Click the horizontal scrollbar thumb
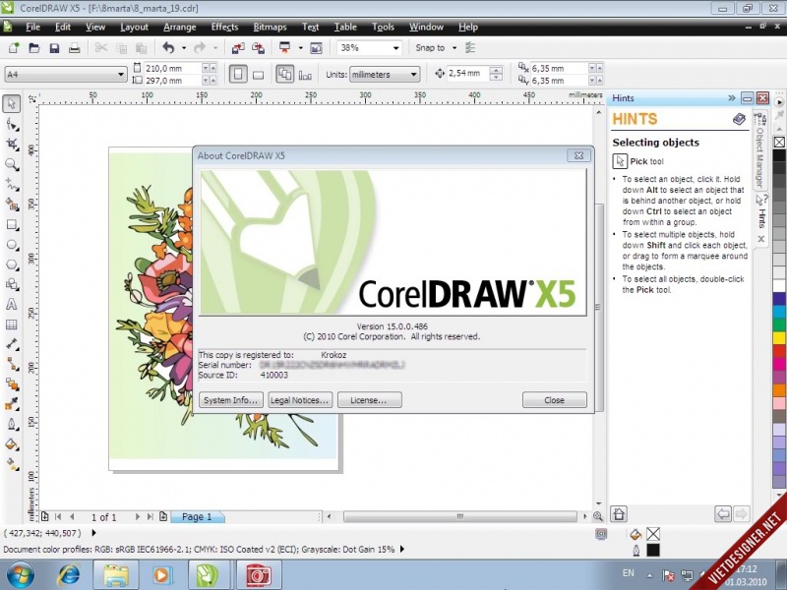The image size is (787, 590). (x=459, y=516)
